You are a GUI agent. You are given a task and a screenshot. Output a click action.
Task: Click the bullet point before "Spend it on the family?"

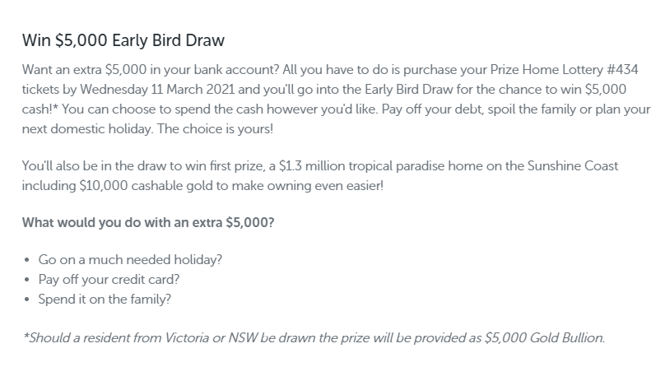click(x=27, y=300)
